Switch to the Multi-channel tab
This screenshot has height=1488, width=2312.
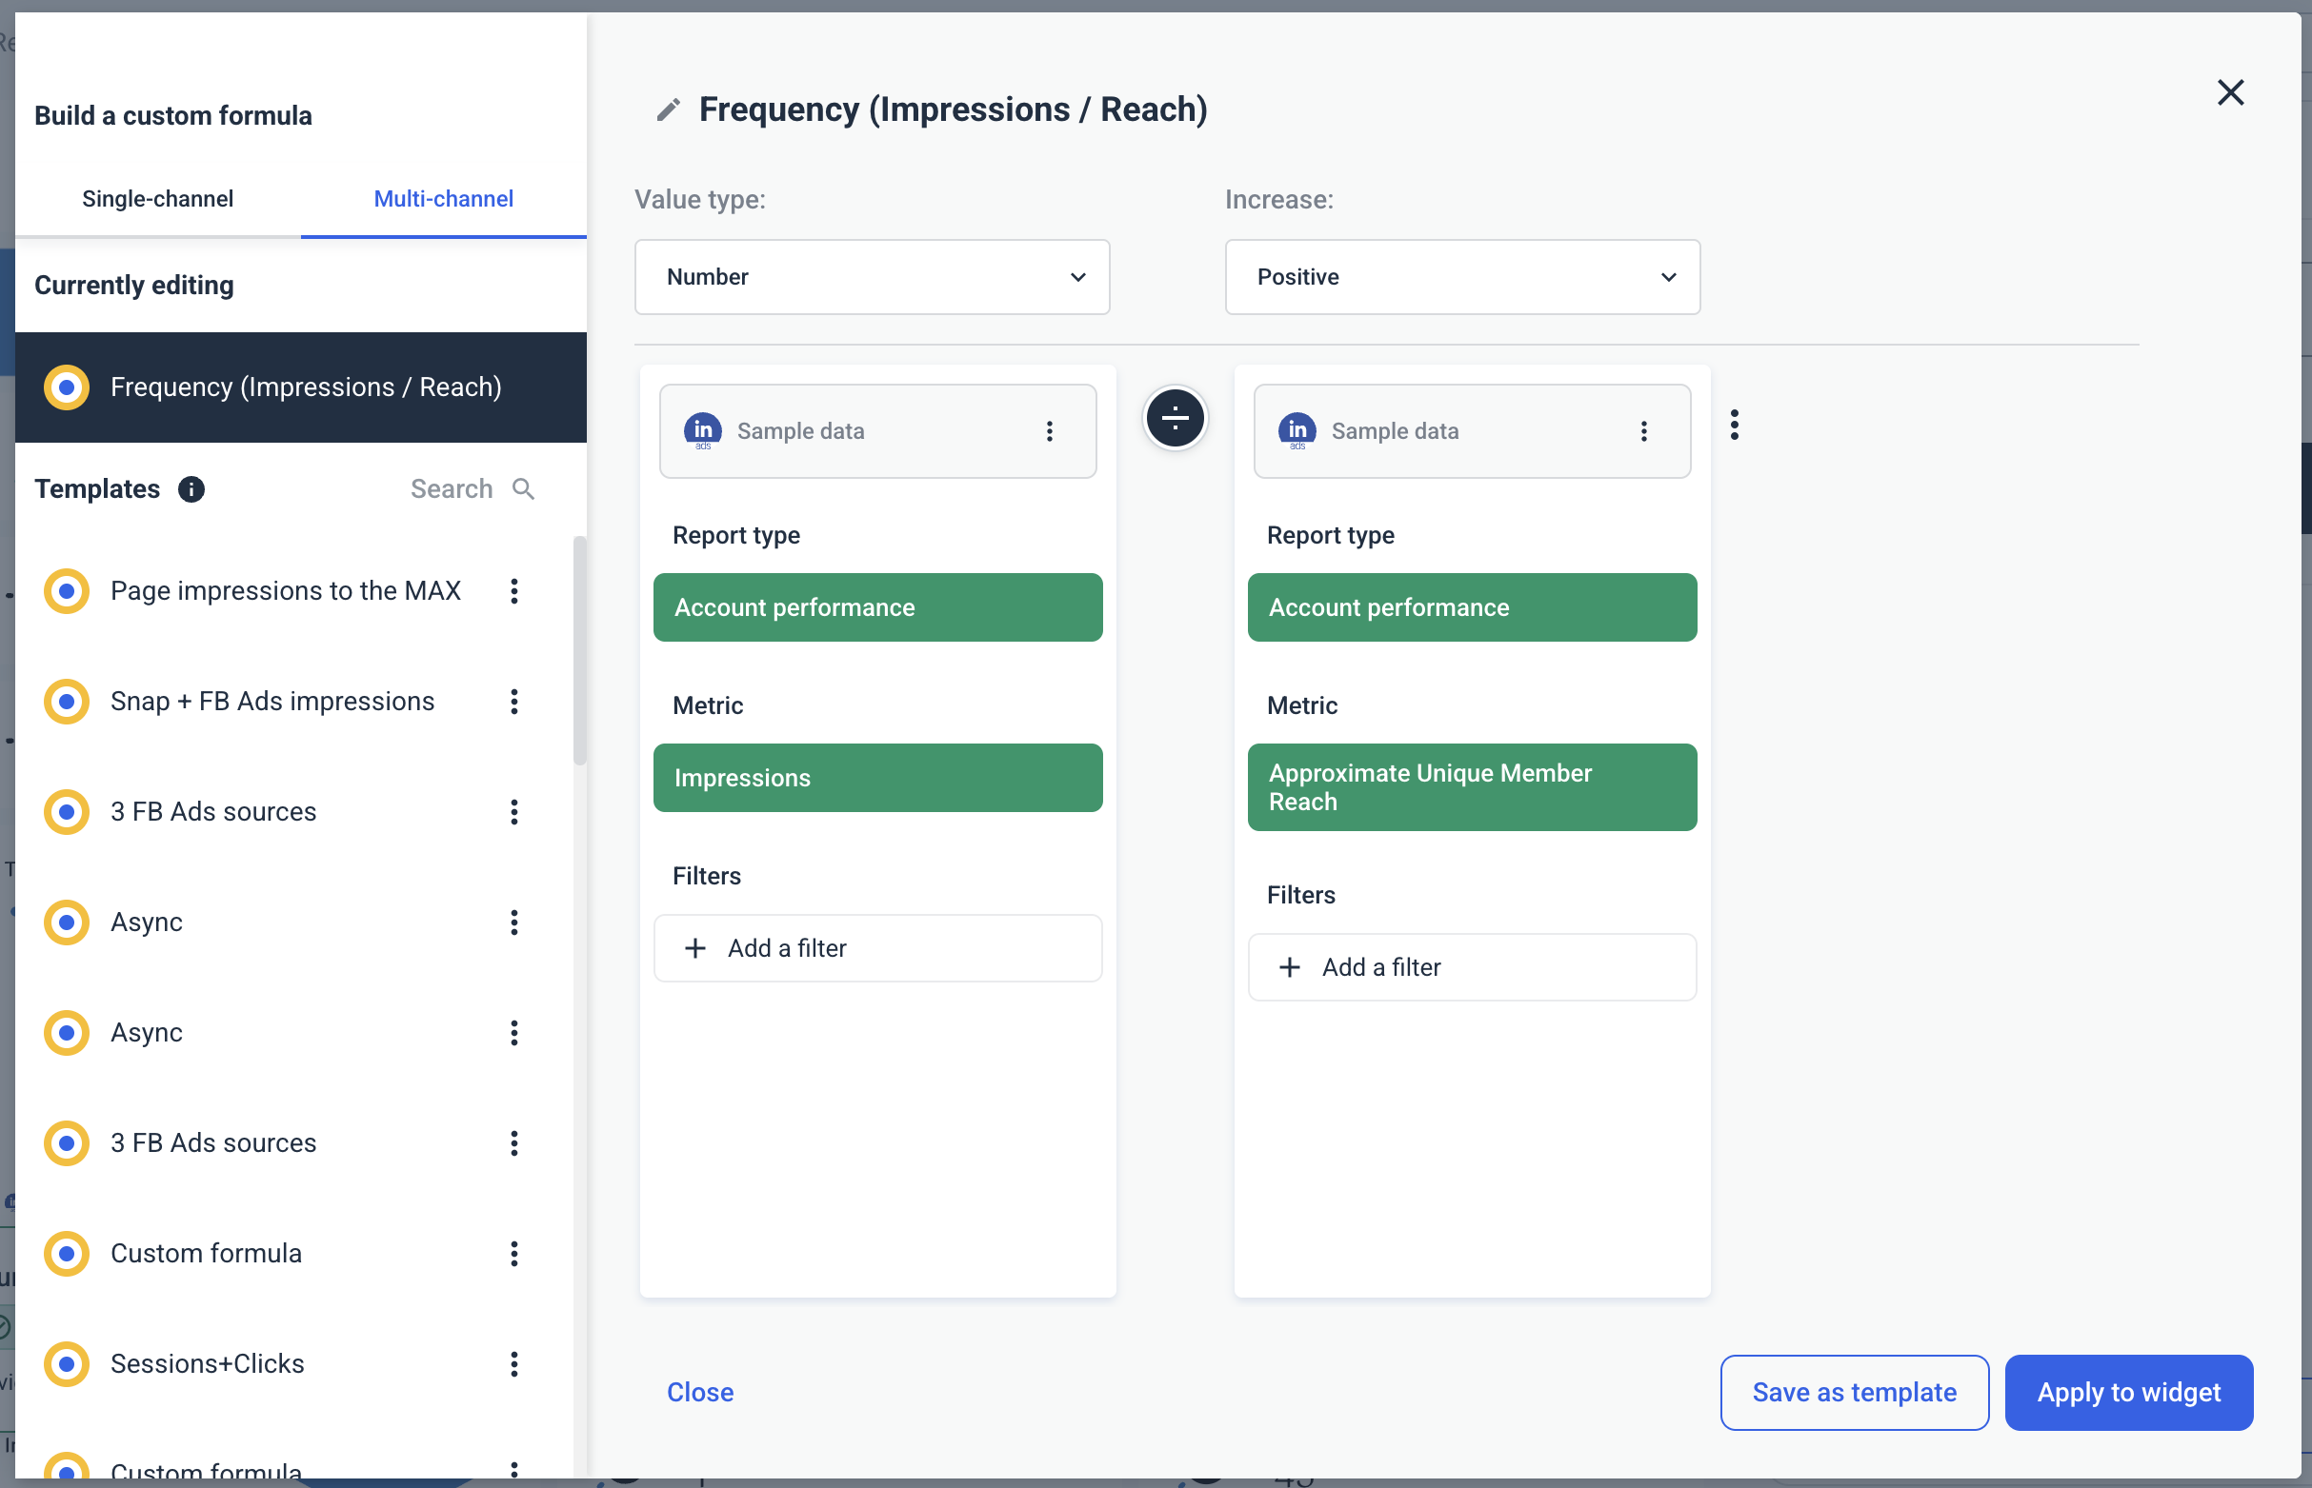(x=444, y=199)
